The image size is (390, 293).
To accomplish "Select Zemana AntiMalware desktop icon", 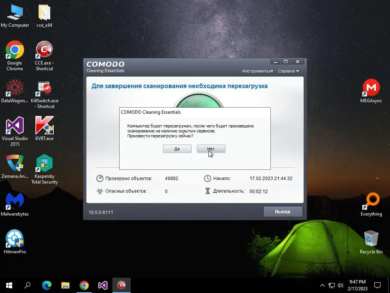I will tap(15, 166).
